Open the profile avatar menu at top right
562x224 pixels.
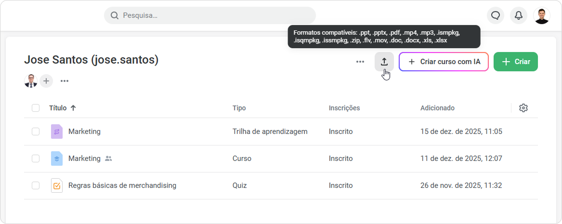(541, 15)
